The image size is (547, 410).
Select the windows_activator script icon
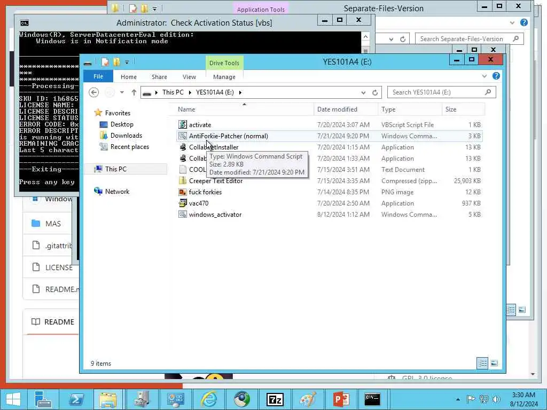(183, 215)
